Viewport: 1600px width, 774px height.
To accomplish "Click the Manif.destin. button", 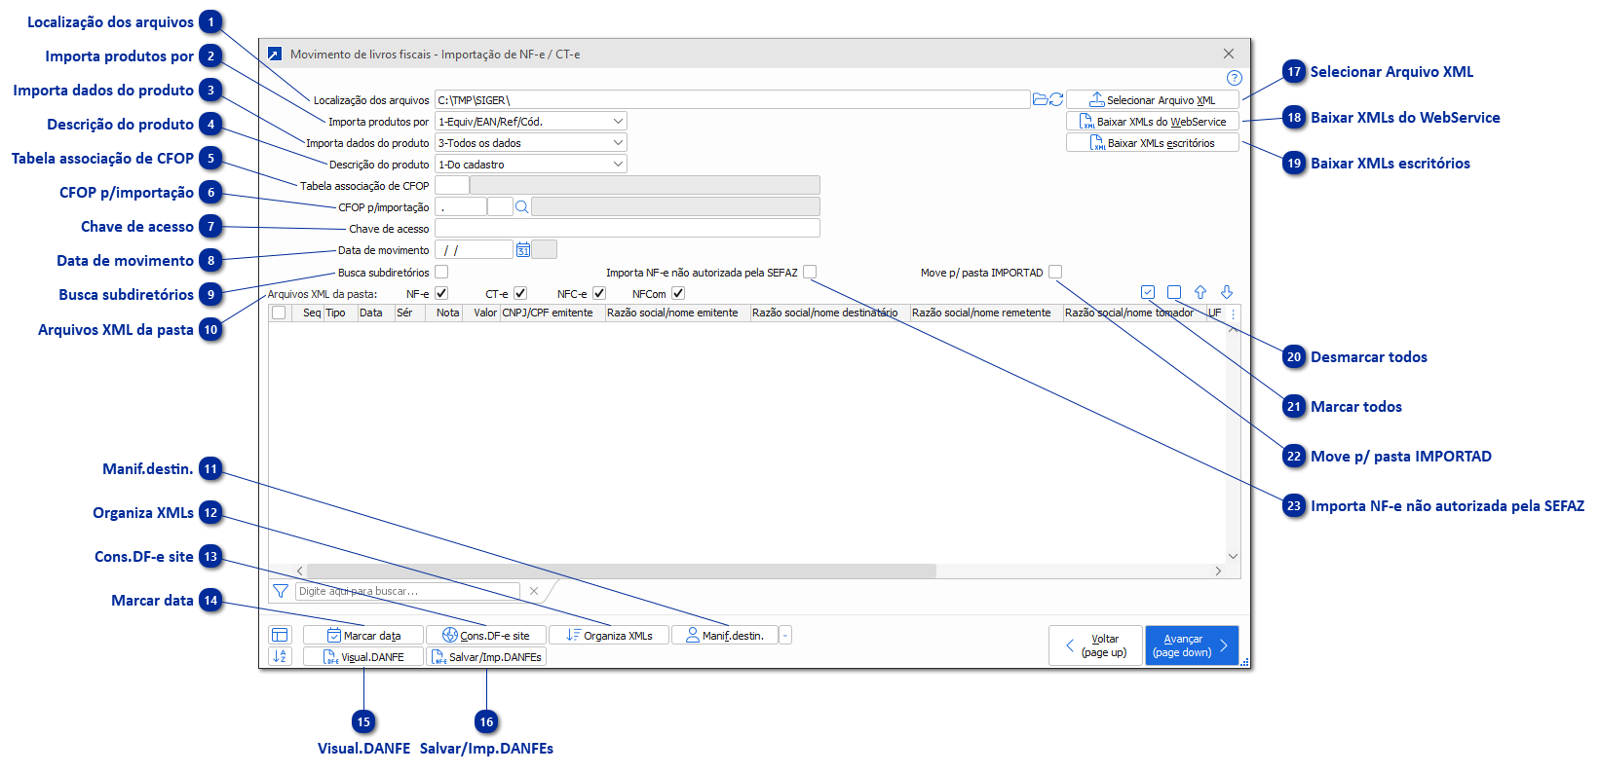I will pyautogui.click(x=725, y=635).
